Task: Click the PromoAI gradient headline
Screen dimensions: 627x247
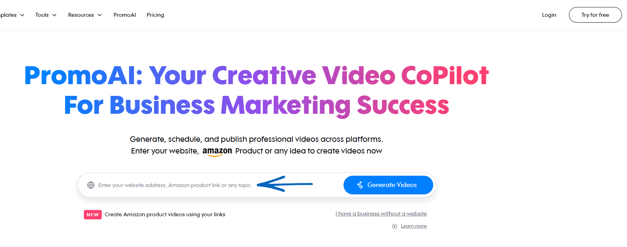Action: pos(257,90)
